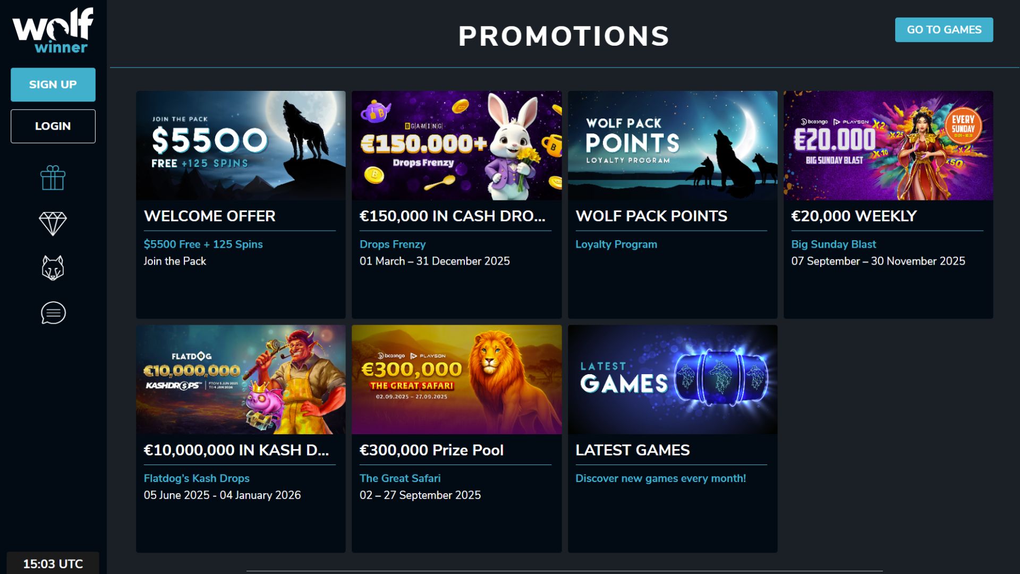Open the "$5500 Free + 125 Spins" link
1020x574 pixels.
[203, 244]
